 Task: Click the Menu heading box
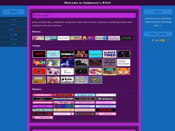[14, 12]
